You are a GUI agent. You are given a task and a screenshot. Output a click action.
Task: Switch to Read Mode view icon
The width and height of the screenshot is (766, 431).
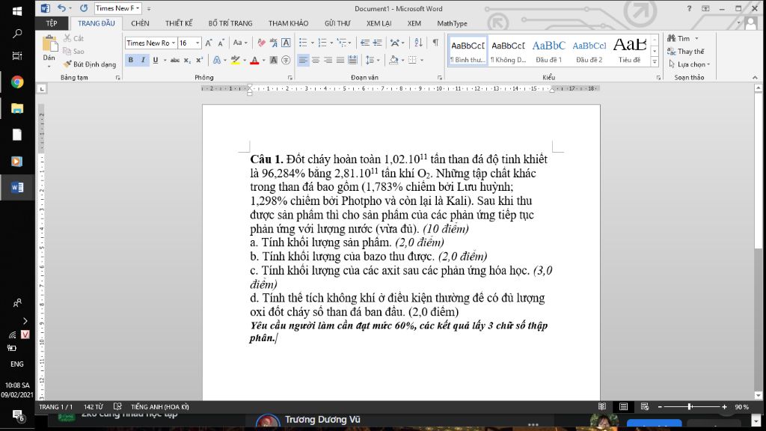tap(602, 406)
